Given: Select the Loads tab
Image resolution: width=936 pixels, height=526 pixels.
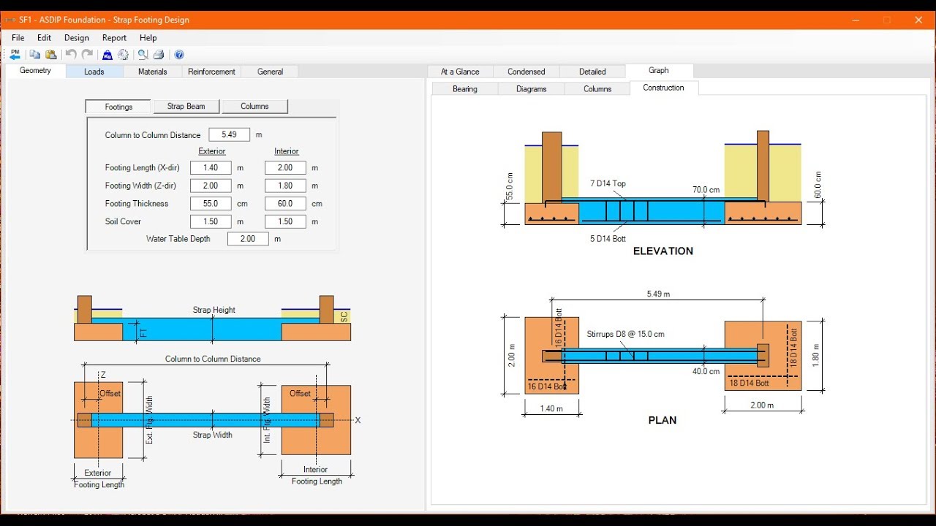Looking at the screenshot, I should point(94,71).
